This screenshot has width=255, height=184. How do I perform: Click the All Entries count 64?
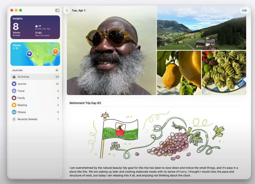(57, 77)
